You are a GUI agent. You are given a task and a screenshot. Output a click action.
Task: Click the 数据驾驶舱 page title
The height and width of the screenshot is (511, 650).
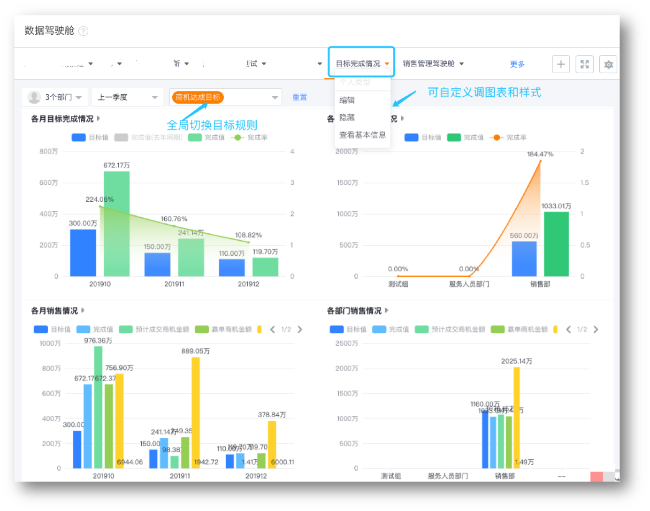click(49, 31)
